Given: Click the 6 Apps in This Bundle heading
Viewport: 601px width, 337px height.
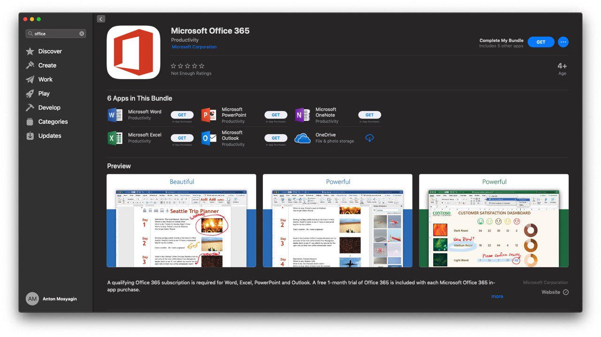Looking at the screenshot, I should pyautogui.click(x=139, y=98).
